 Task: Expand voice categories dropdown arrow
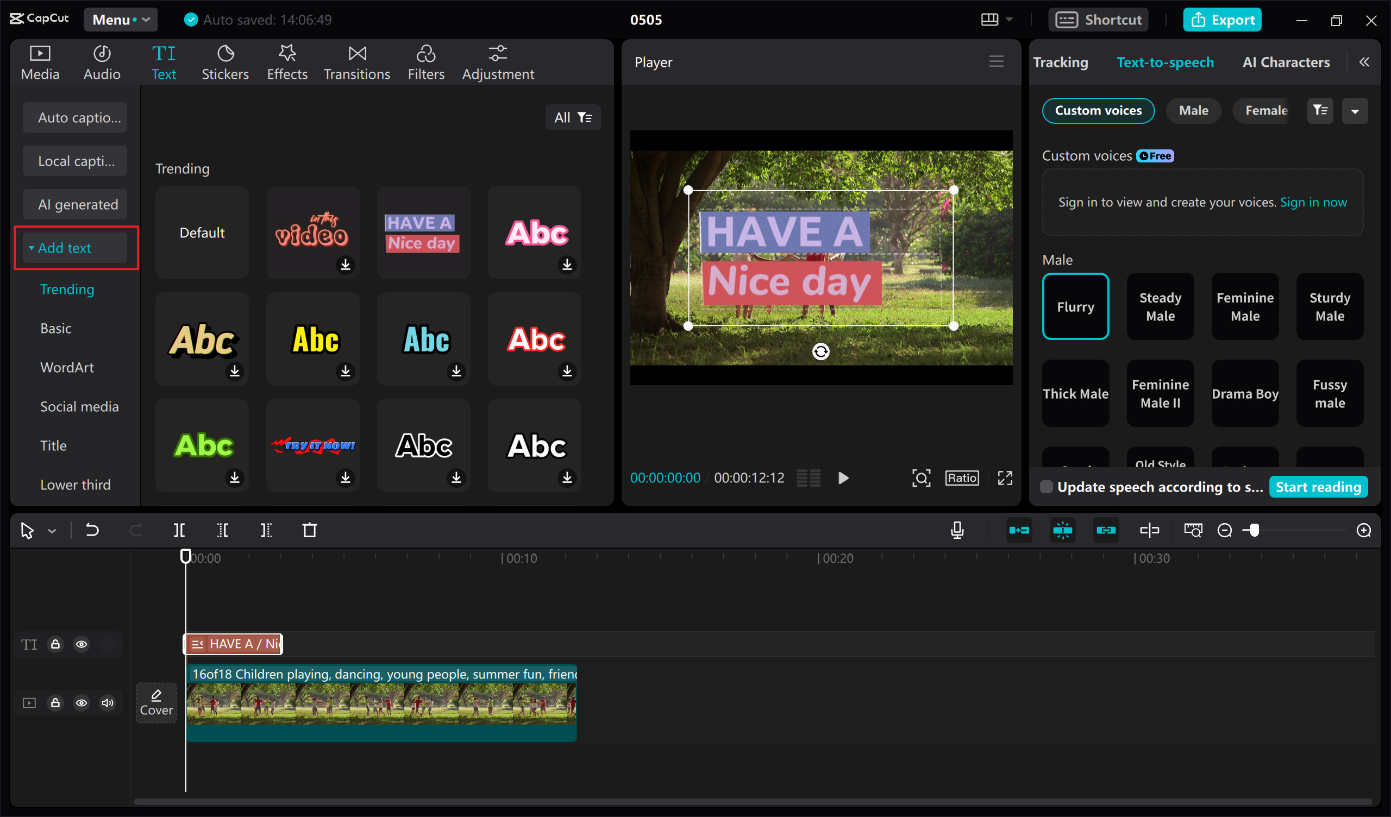(x=1355, y=111)
